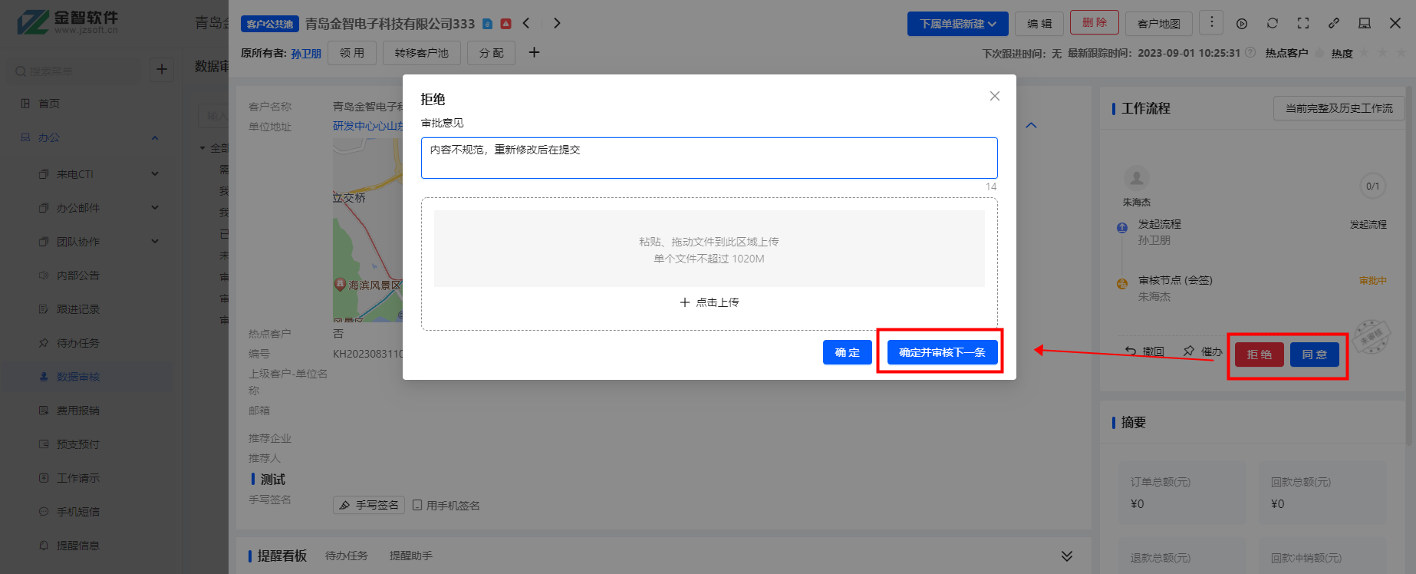The image size is (1416, 574).
Task: Open 数据审核 in sidebar
Action: [78, 377]
